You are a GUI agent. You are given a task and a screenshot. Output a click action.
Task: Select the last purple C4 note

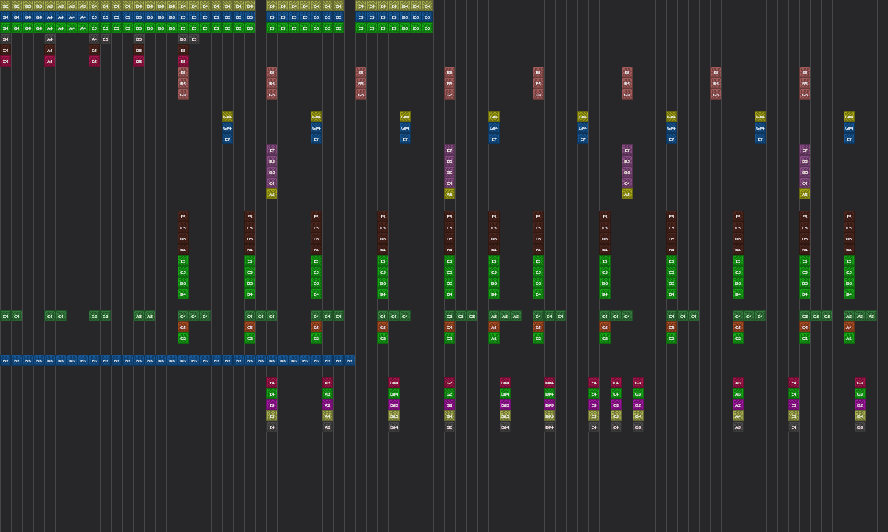pyautogui.click(x=805, y=183)
